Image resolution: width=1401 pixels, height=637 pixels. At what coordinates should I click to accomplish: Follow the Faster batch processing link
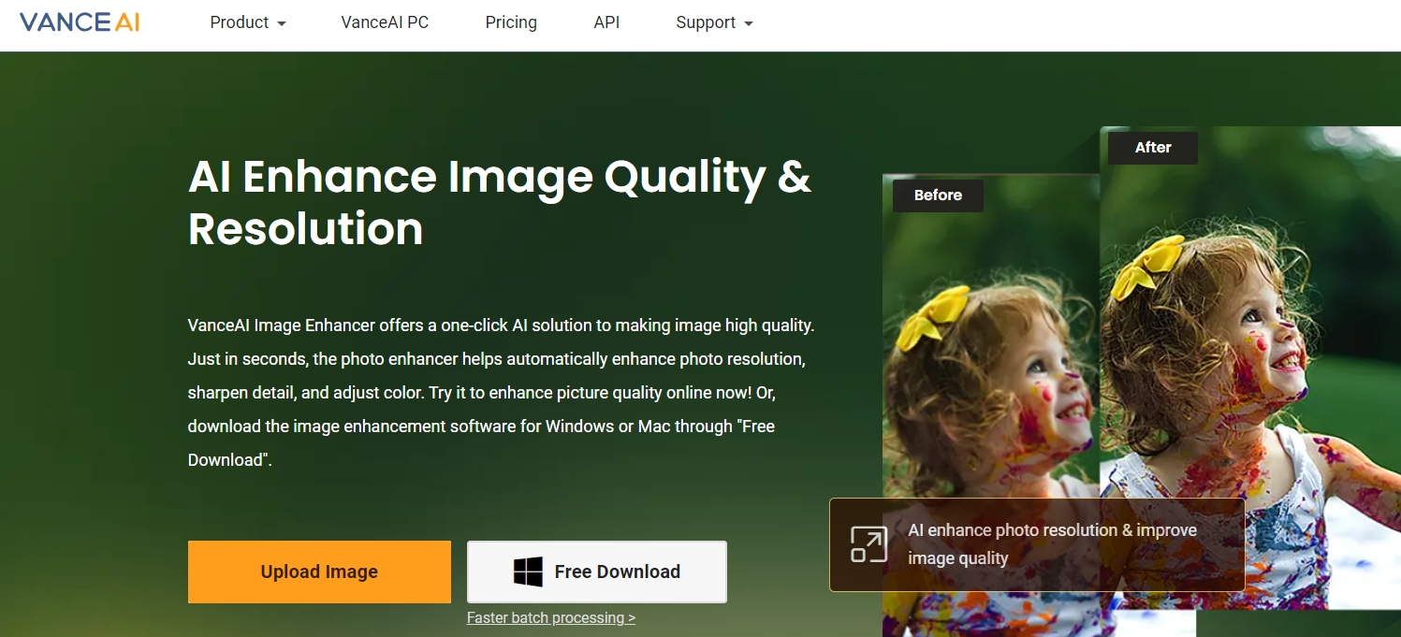(x=551, y=617)
